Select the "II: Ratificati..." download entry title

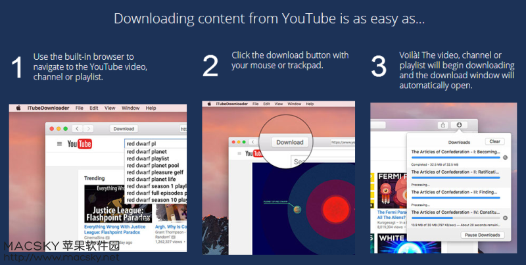coord(456,172)
